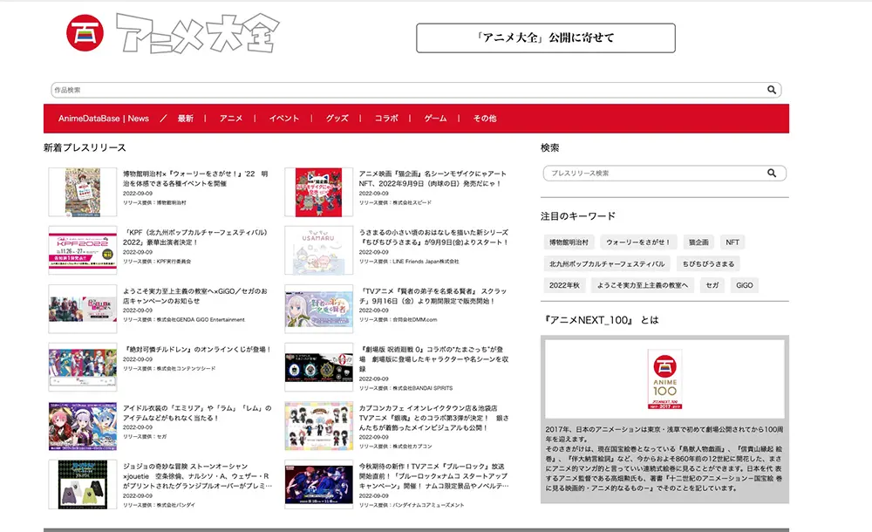Open the JoJo Stone Ocean apparel thumbnail
This screenshot has height=532, width=872.
point(82,484)
